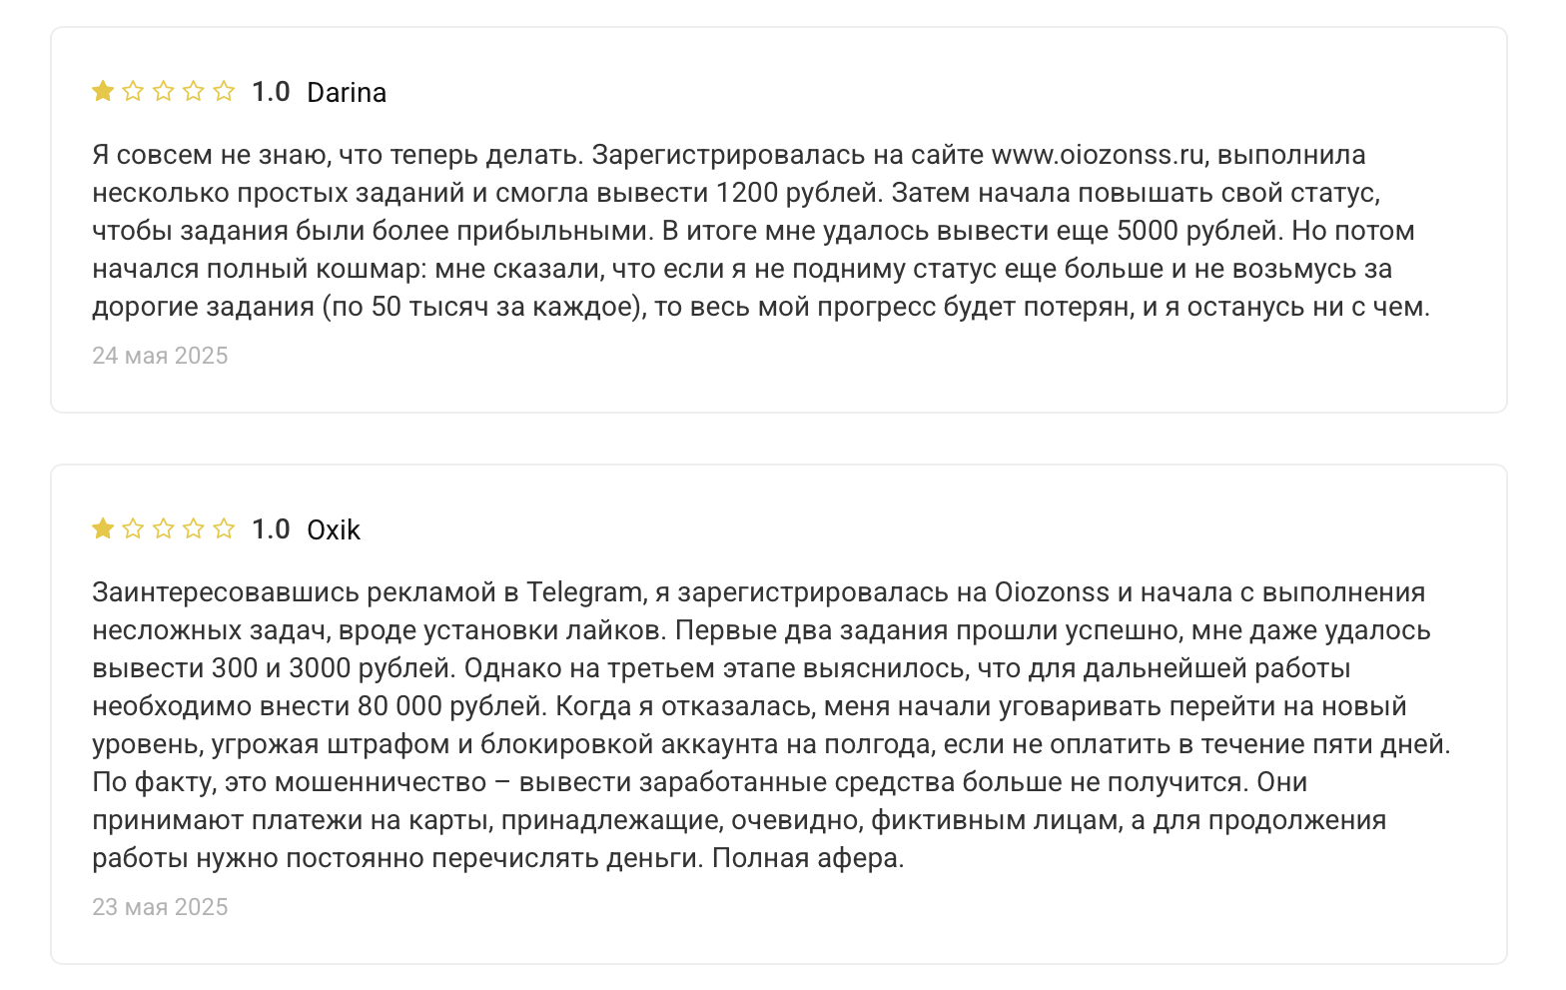Click the www.oiozonss.ru address in Darina's review
The height and width of the screenshot is (990, 1566).
[x=1097, y=156]
